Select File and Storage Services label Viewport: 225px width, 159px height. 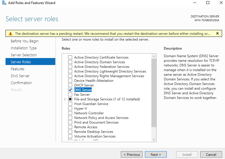(107, 99)
